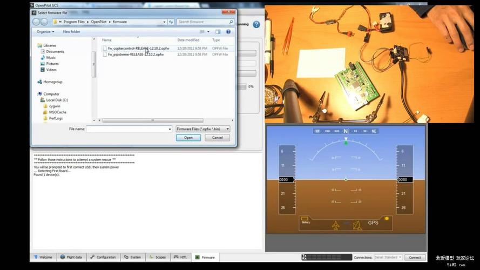
Task: Click the Open button
Action: 188,138
